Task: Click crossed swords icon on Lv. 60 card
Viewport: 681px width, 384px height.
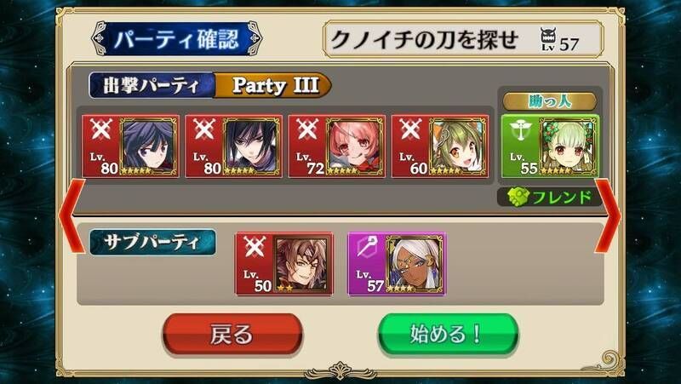Action: 410,129
